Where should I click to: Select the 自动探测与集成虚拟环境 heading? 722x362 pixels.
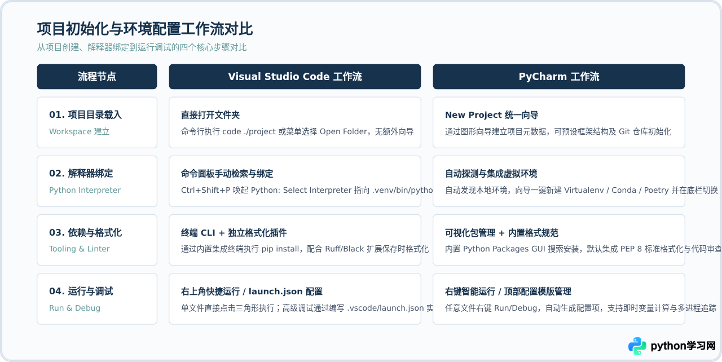[491, 173]
